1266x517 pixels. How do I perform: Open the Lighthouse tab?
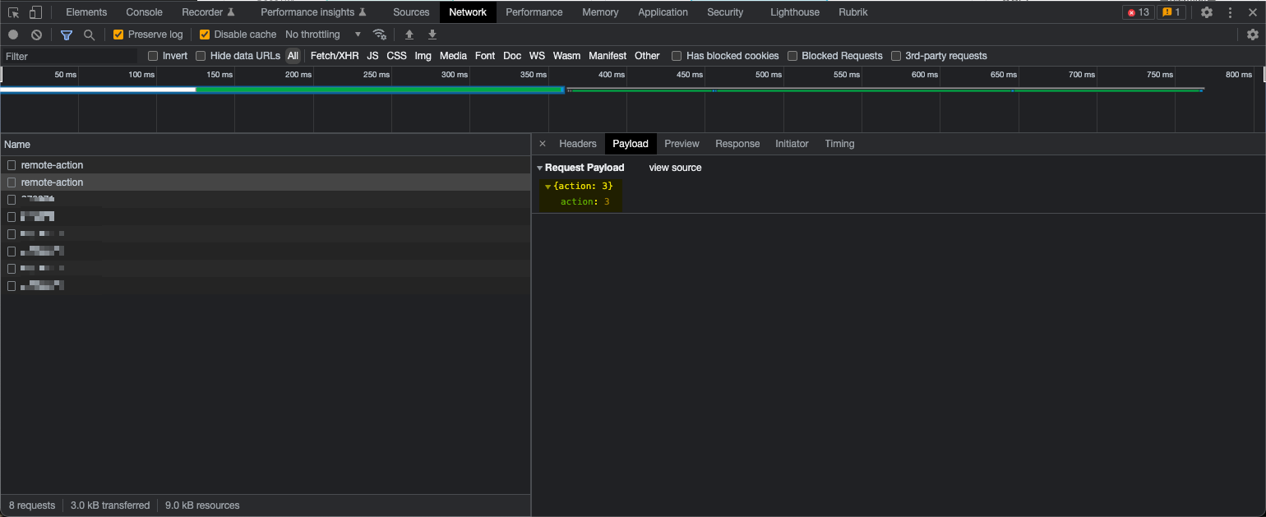click(795, 12)
